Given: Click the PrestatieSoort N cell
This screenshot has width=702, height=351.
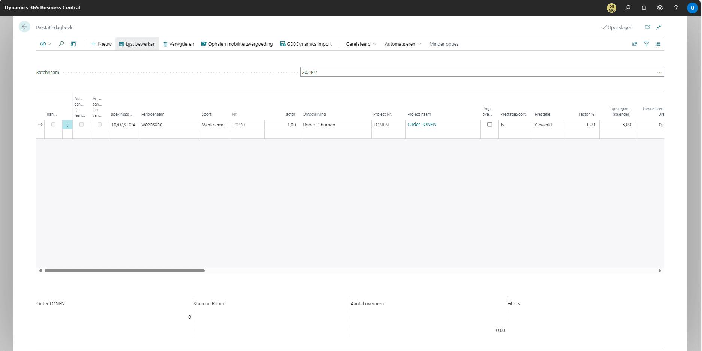Looking at the screenshot, I should (x=516, y=125).
